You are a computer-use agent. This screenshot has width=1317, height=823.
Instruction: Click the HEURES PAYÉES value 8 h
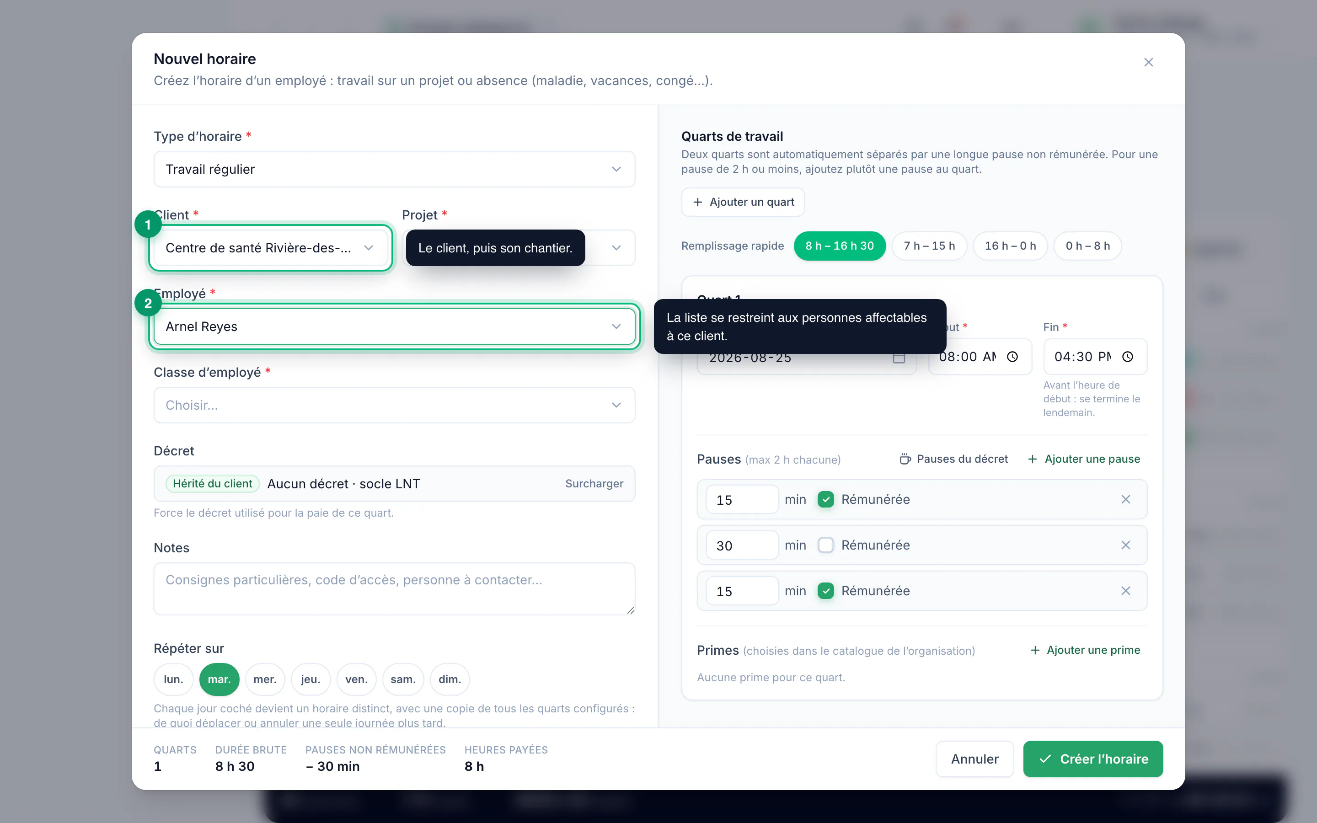coord(474,766)
